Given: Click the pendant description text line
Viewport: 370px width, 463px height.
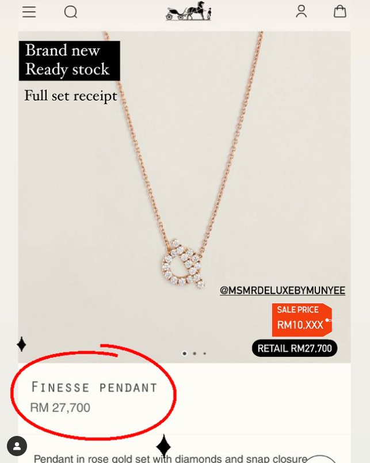Looking at the screenshot, I should coord(171,458).
